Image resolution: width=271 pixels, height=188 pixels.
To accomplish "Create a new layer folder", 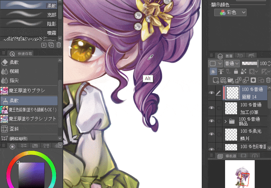I will [x=231, y=80].
